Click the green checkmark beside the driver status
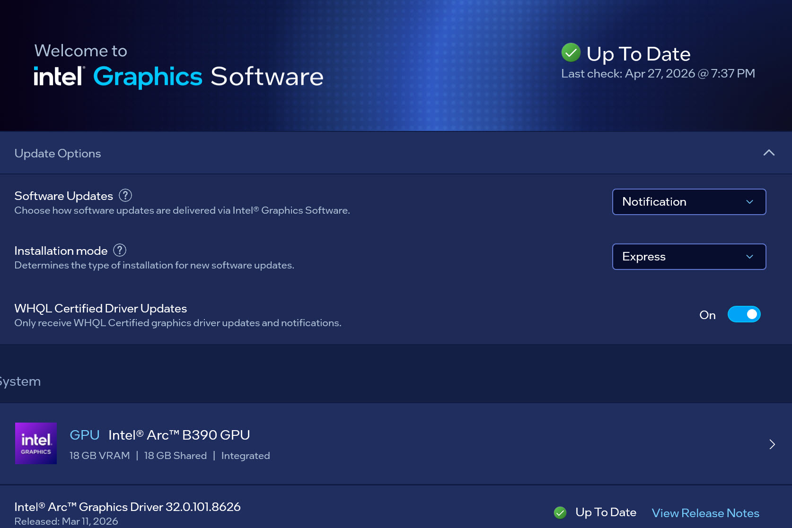This screenshot has height=528, width=792. click(x=560, y=512)
